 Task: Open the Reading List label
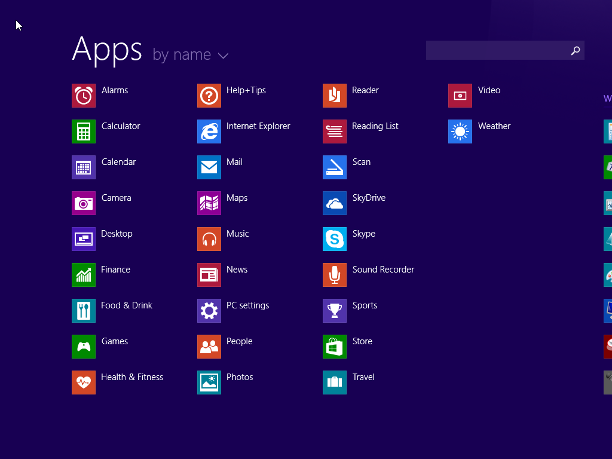point(375,126)
